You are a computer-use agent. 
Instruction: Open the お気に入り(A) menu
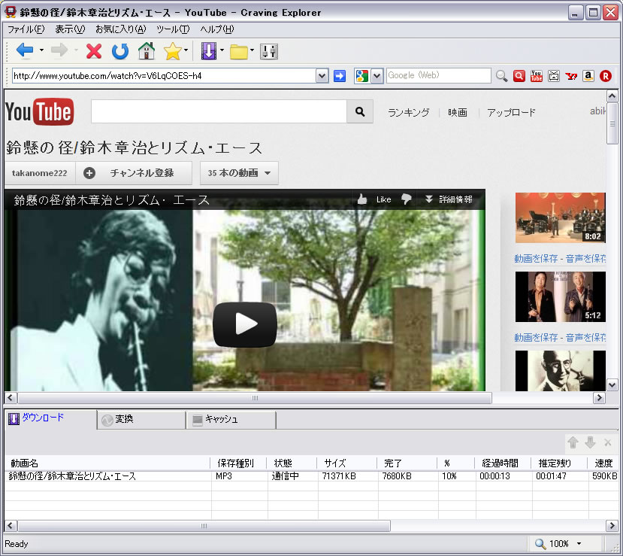click(x=121, y=29)
